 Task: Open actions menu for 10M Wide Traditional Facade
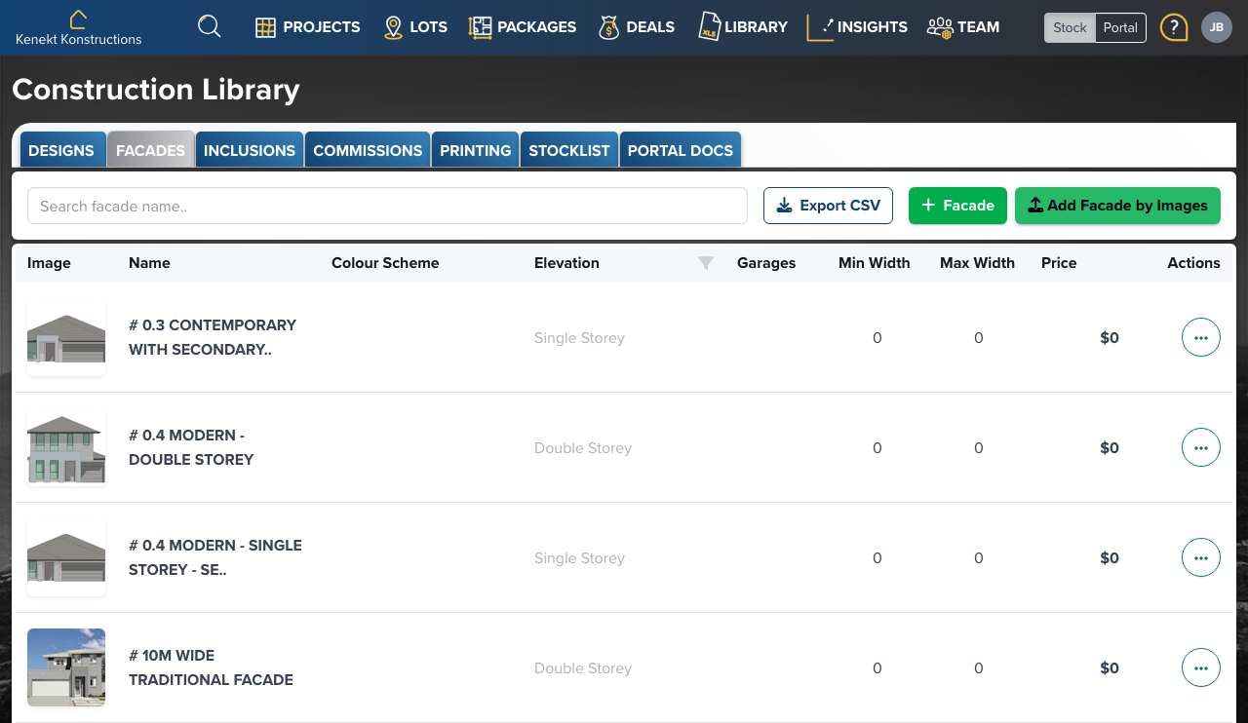click(x=1201, y=667)
